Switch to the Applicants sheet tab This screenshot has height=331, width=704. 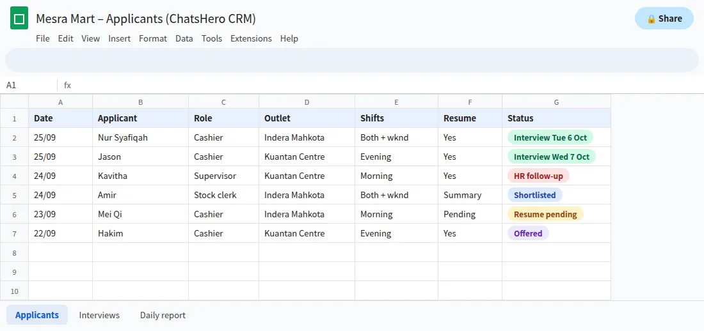(x=37, y=315)
